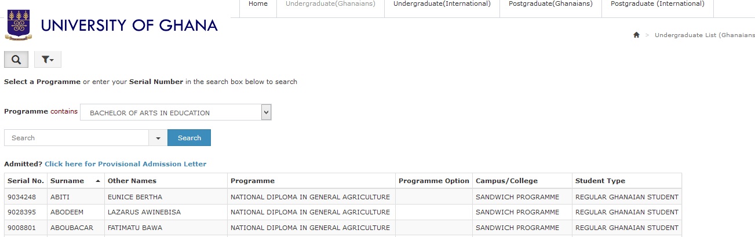The height and width of the screenshot is (237, 755).
Task: Sort by the Programme column header
Action: [253, 181]
